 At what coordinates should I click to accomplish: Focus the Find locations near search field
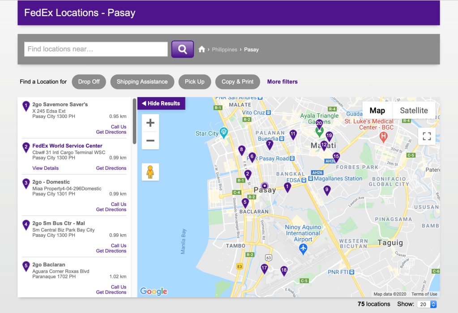pos(96,49)
